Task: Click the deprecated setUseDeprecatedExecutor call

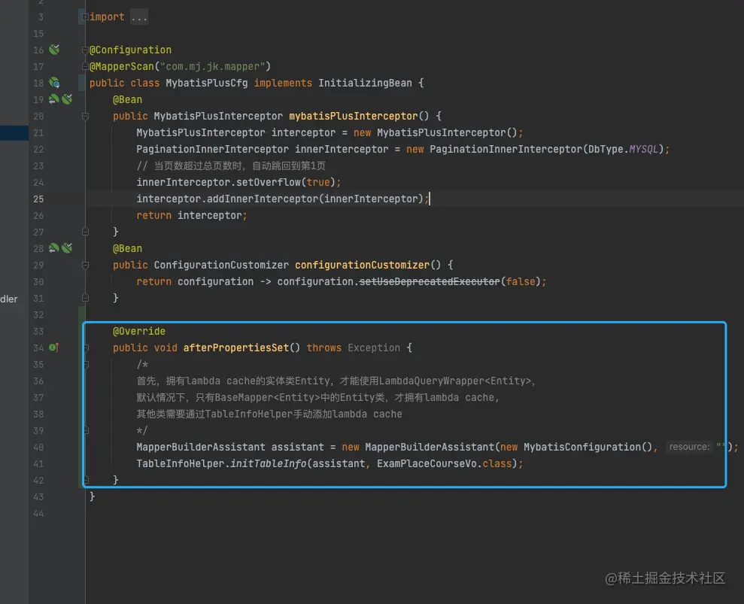Action: [429, 282]
